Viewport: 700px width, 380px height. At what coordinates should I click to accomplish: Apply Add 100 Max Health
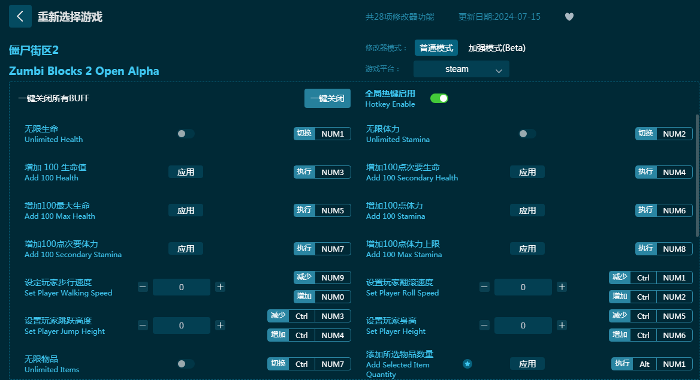186,210
